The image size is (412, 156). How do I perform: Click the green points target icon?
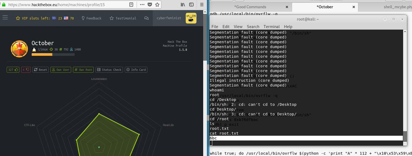(x=51, y=49)
